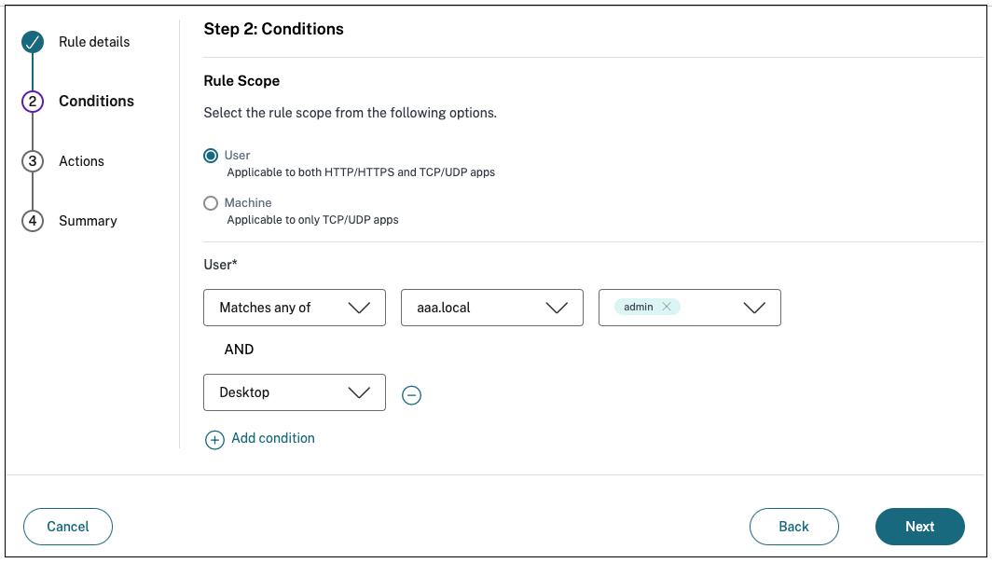Click the Add condition link
This screenshot has width=992, height=563.
point(273,438)
